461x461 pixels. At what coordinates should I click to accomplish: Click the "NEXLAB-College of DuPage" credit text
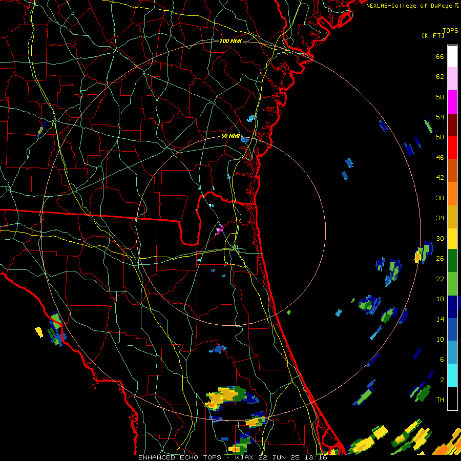tap(409, 6)
